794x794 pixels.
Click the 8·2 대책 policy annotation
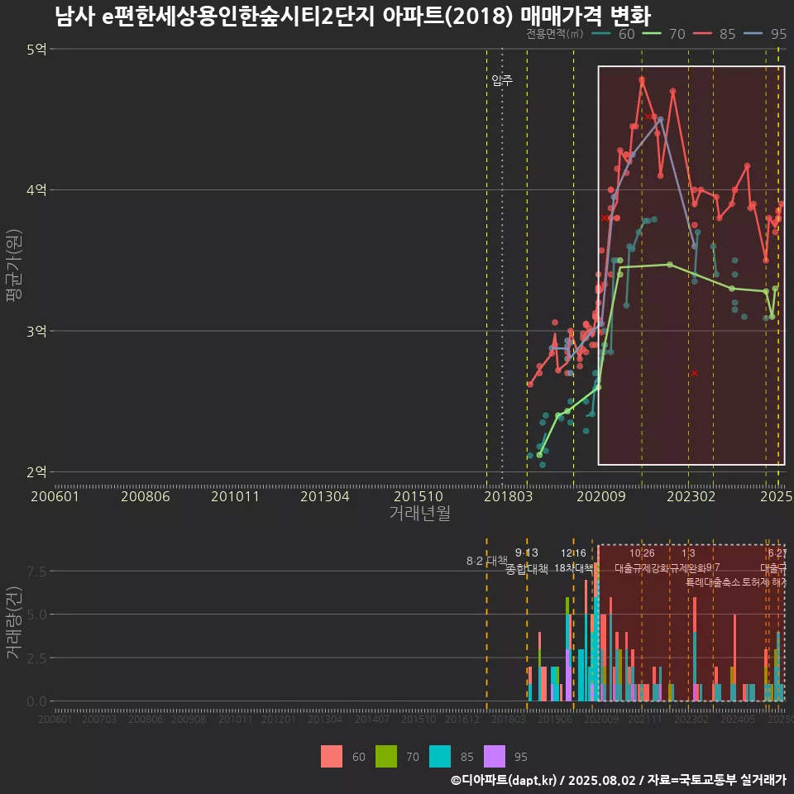[486, 561]
